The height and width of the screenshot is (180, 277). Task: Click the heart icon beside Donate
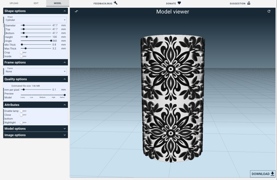coord(179,3)
